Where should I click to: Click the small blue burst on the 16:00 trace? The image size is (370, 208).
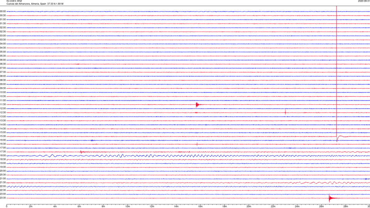(92, 140)
